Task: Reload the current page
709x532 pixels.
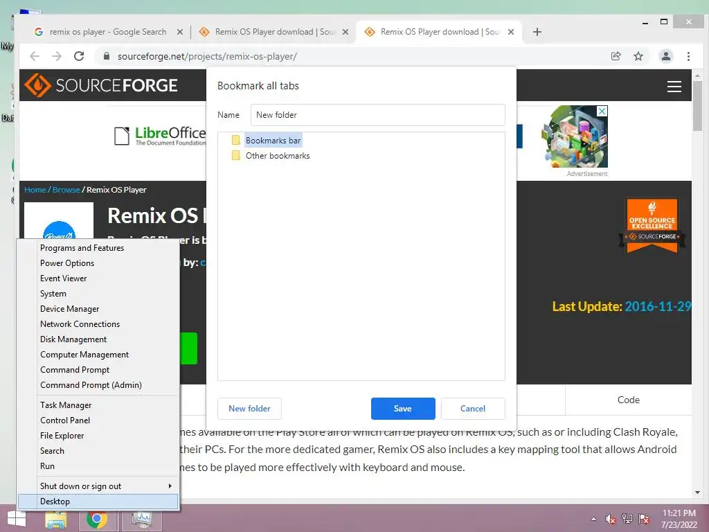Action: (x=79, y=56)
